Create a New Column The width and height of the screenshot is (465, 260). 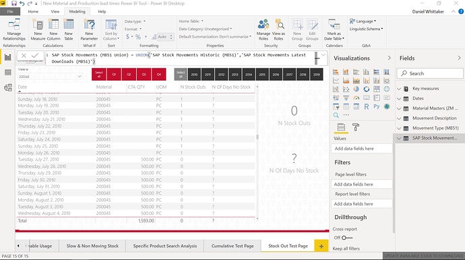(x=53, y=30)
